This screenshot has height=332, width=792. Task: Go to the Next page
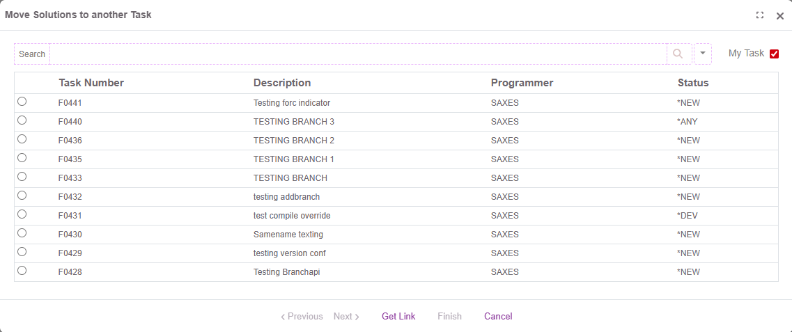346,316
